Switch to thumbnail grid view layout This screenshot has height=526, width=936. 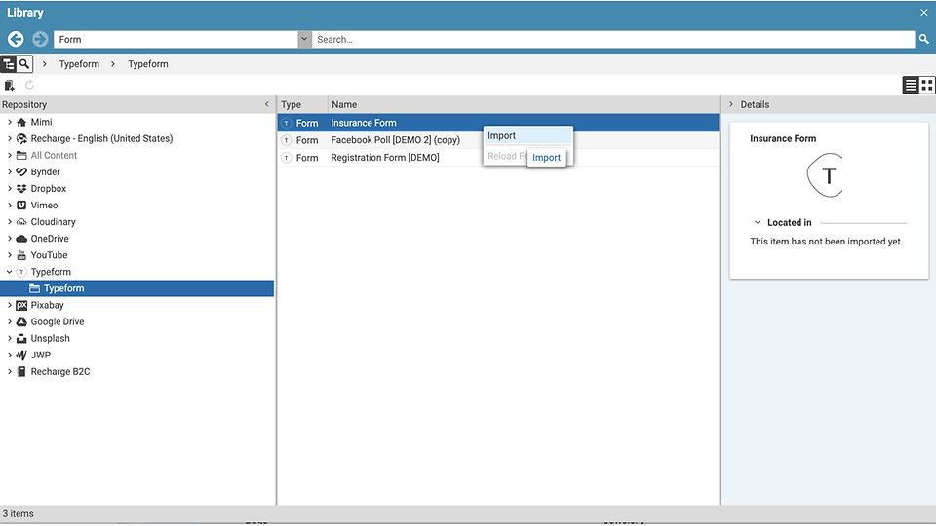(x=927, y=86)
